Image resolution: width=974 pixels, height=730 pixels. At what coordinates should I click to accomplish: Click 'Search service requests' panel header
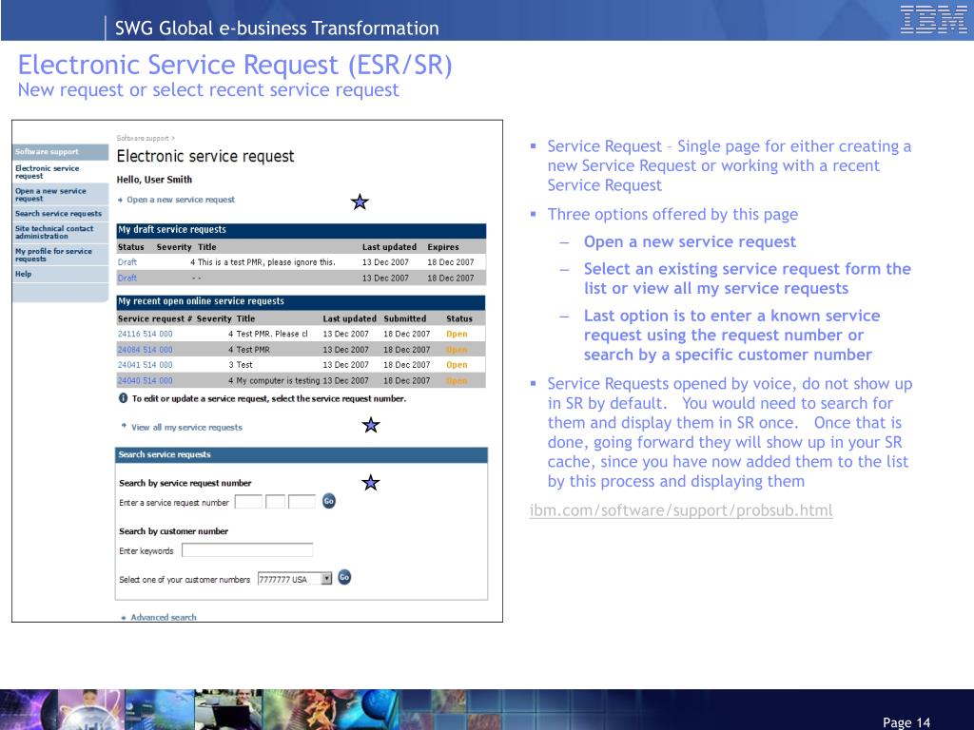coord(302,455)
